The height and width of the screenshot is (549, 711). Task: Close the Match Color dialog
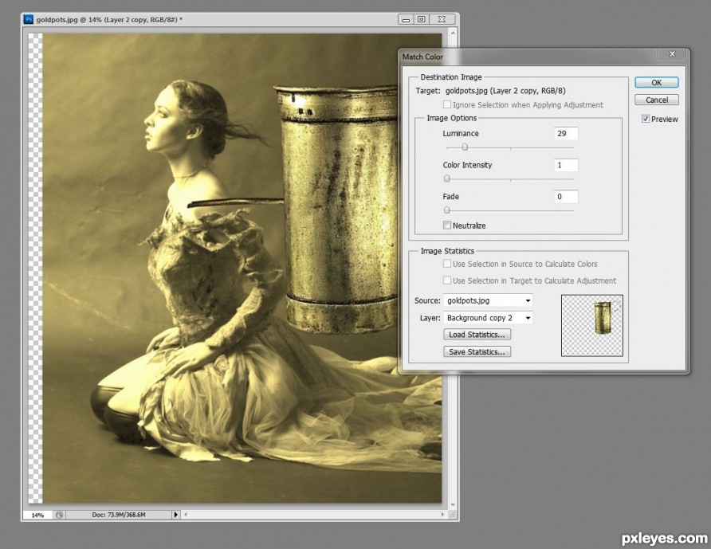pos(672,54)
